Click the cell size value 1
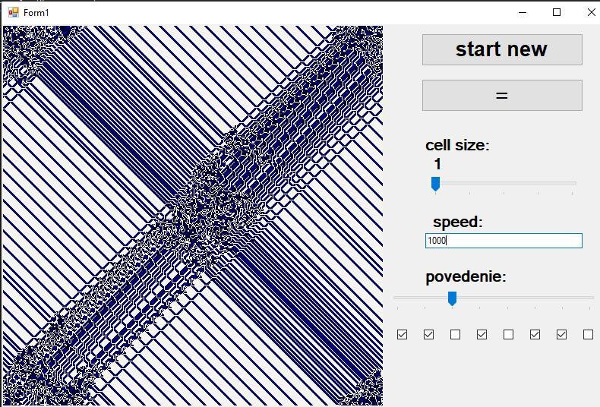This screenshot has height=407, width=600. pos(437,164)
